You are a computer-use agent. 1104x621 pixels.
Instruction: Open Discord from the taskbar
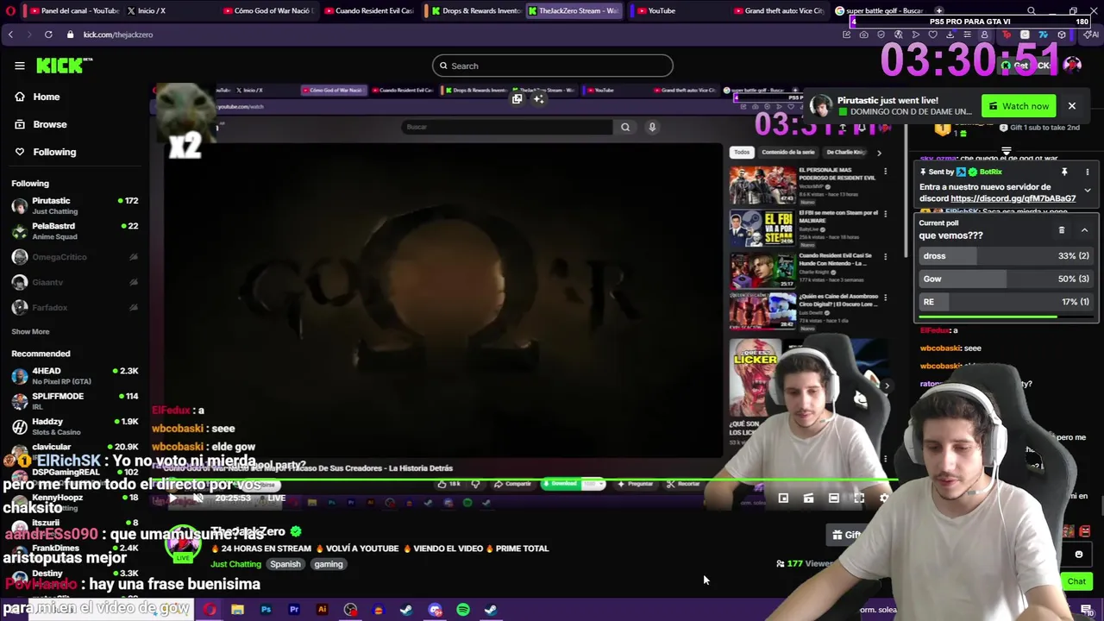tap(435, 610)
